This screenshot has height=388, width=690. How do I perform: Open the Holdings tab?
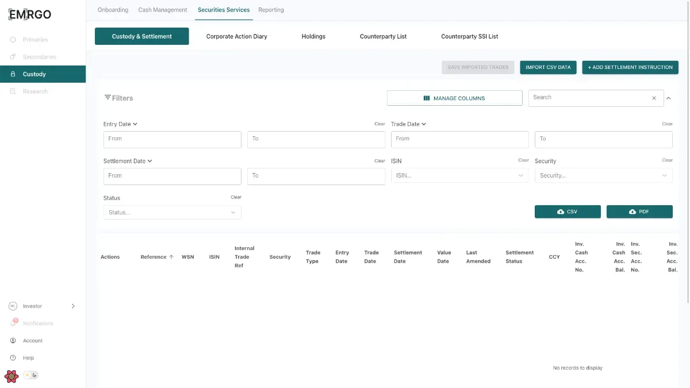click(313, 36)
